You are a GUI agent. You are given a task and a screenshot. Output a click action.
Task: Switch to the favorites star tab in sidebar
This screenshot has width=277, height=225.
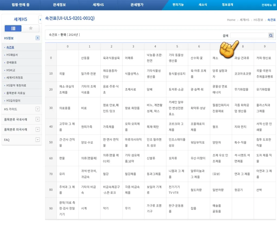[30, 28]
